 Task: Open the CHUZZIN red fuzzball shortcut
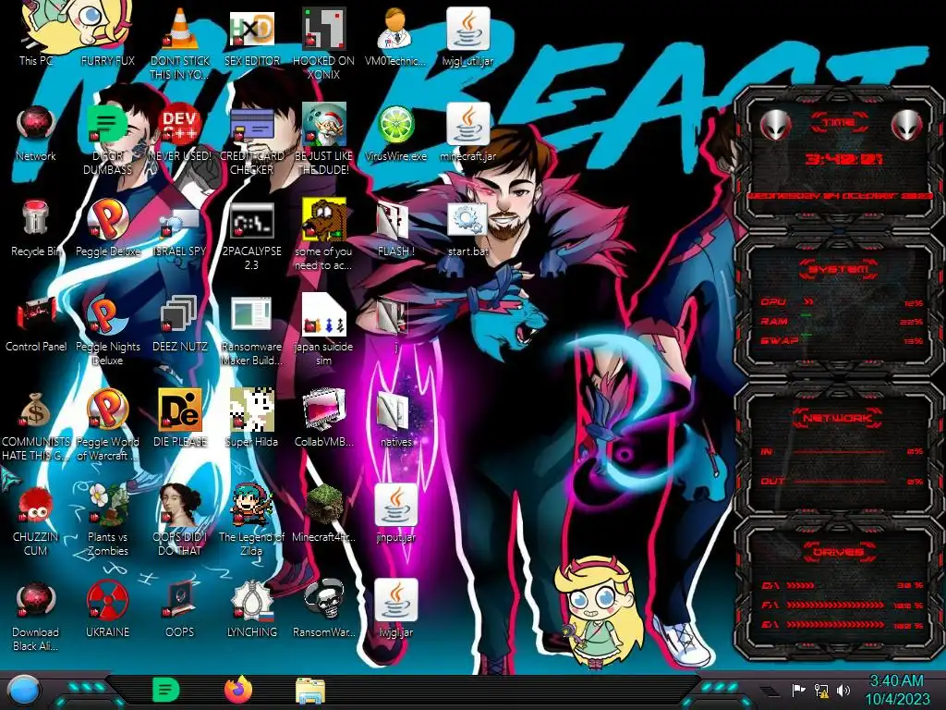pos(34,505)
